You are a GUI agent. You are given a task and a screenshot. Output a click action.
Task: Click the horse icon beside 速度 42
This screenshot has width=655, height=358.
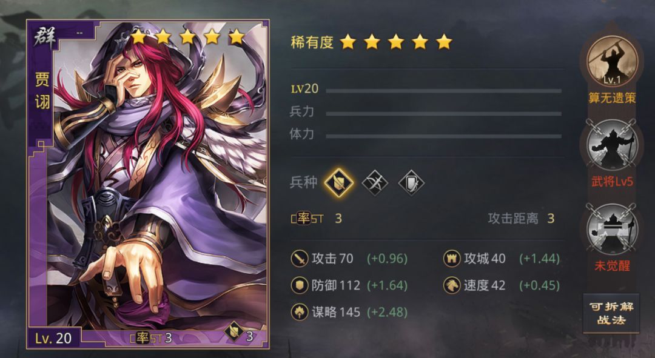[x=452, y=285]
